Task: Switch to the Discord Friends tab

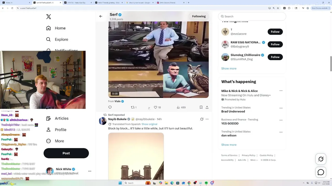Action: [170, 3]
